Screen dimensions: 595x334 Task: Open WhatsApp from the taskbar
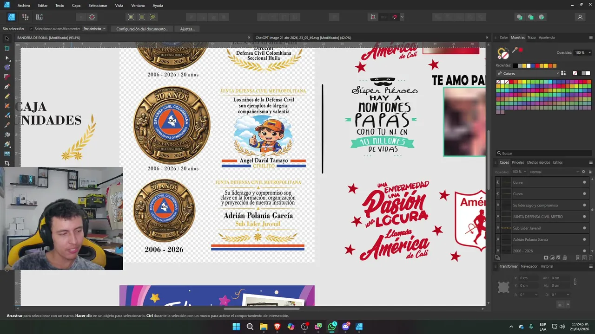point(332,327)
